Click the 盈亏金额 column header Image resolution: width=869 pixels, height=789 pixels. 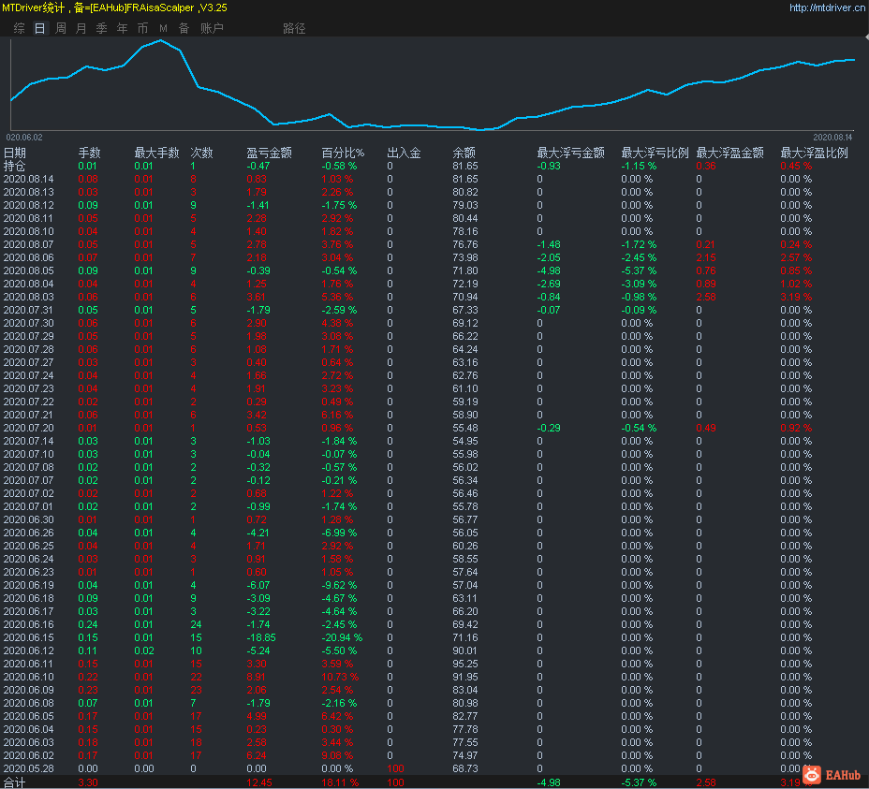point(269,153)
